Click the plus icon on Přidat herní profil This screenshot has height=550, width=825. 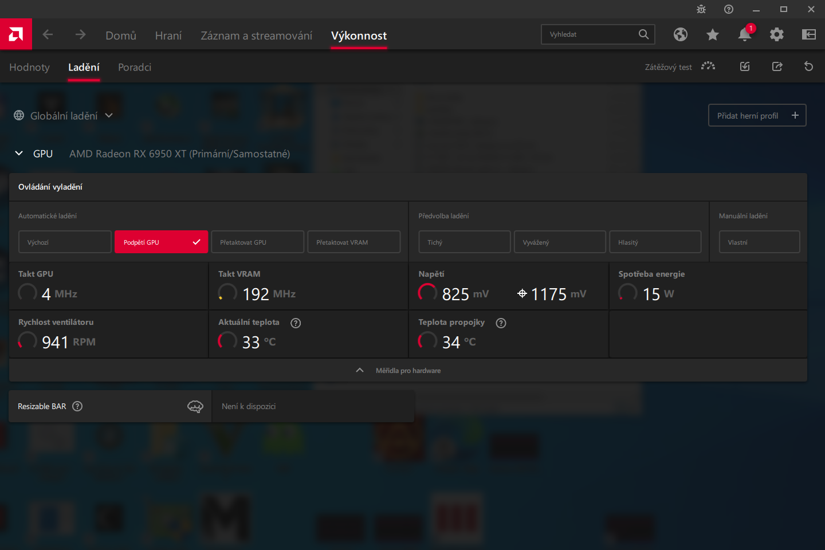[x=795, y=115]
